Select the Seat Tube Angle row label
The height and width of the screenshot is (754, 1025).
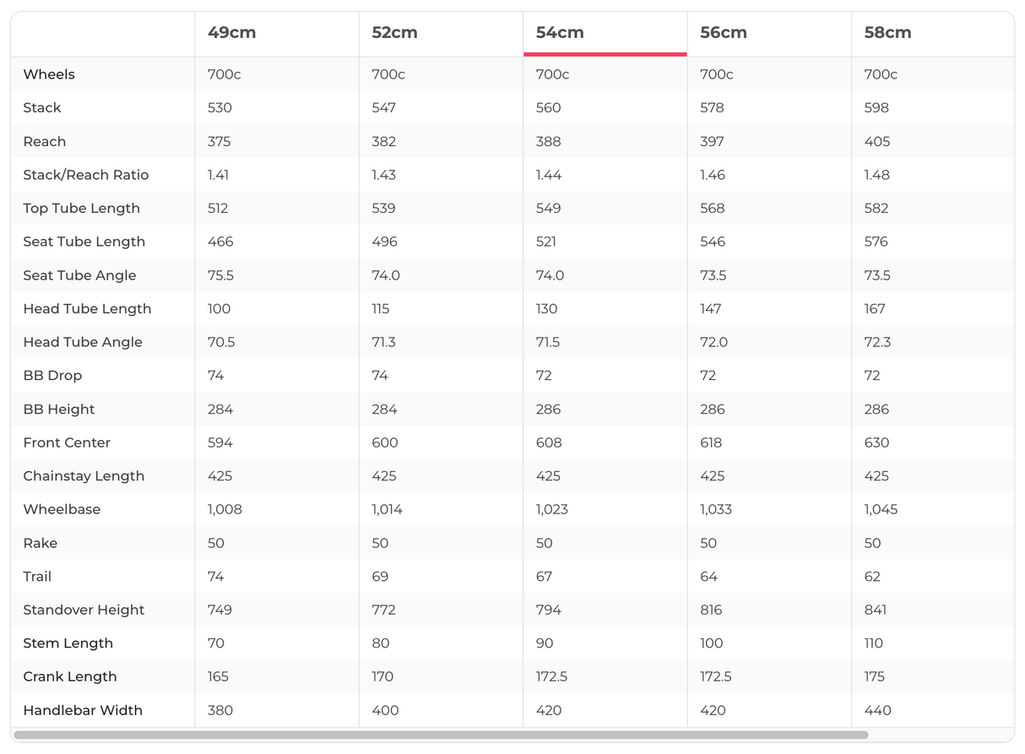79,275
